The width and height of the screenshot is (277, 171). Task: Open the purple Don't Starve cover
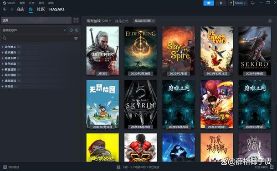point(255,147)
